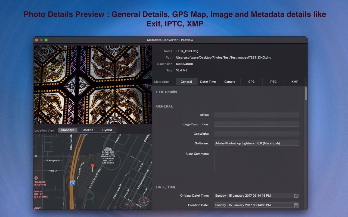Click the DATE/ TIME section heading

point(166,187)
